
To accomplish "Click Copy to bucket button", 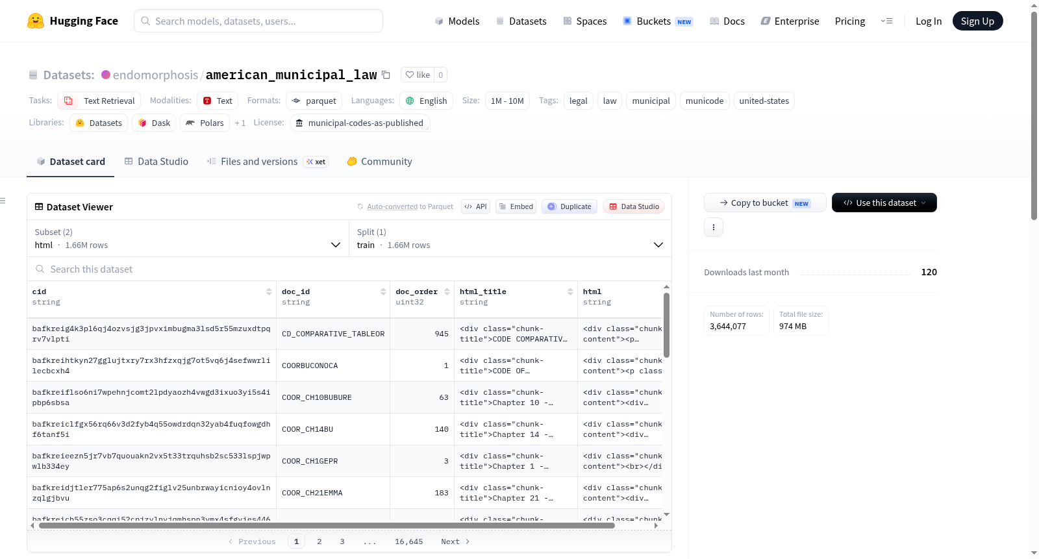I will 765,203.
